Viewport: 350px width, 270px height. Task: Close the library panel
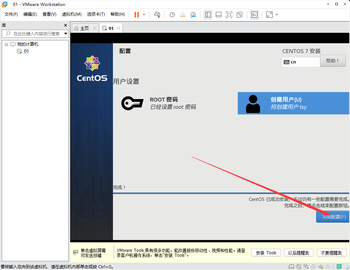[x=66, y=25]
